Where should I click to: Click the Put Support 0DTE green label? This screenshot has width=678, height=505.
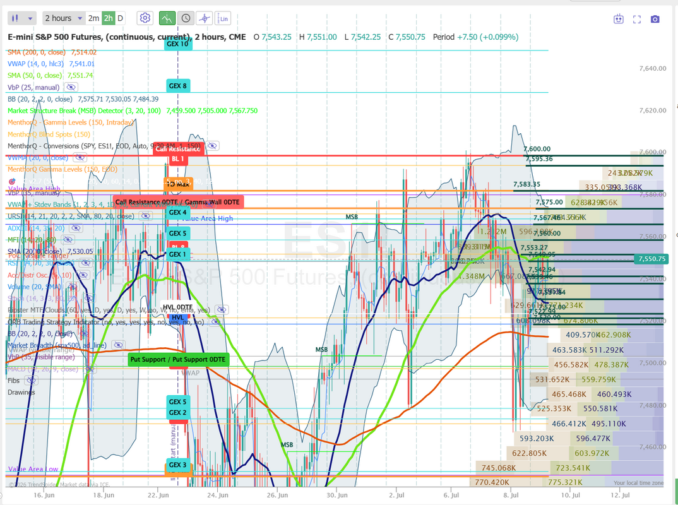click(178, 359)
